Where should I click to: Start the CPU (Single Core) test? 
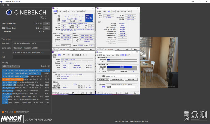point(47,28)
